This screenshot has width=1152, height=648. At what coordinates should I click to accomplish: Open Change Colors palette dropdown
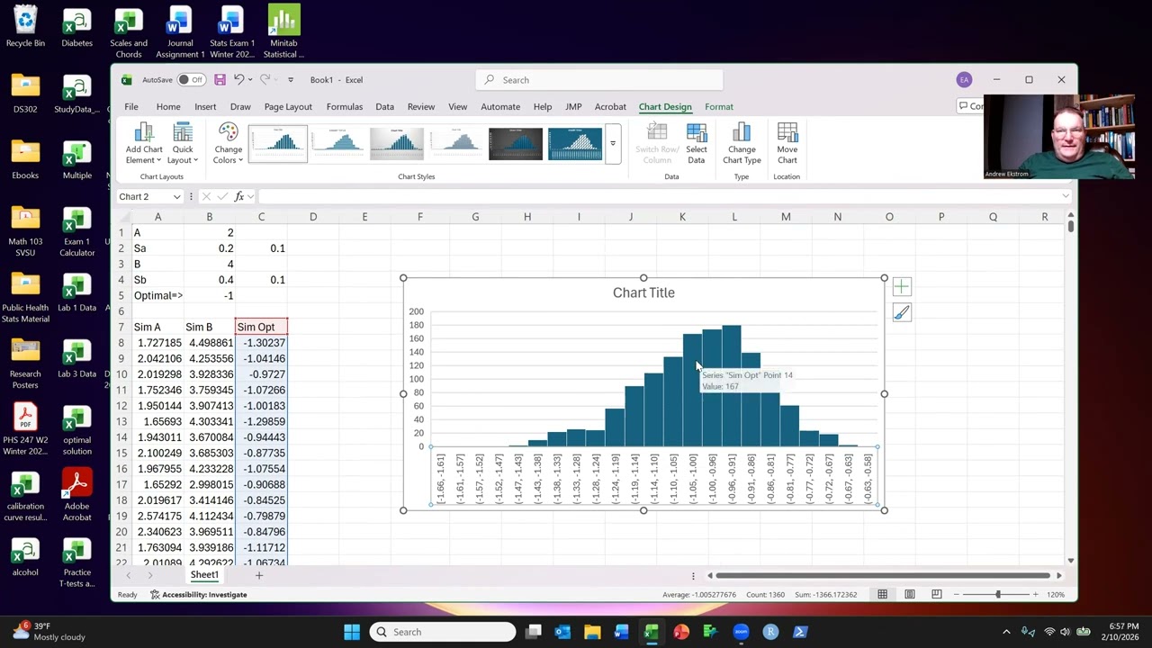tap(228, 144)
